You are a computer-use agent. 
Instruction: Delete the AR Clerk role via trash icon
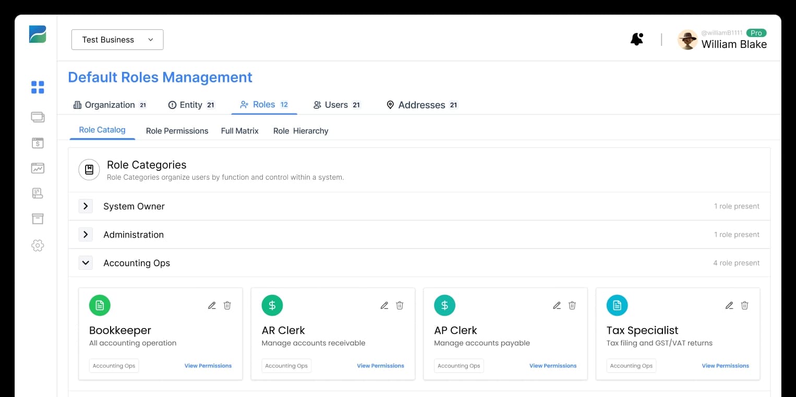click(x=400, y=305)
